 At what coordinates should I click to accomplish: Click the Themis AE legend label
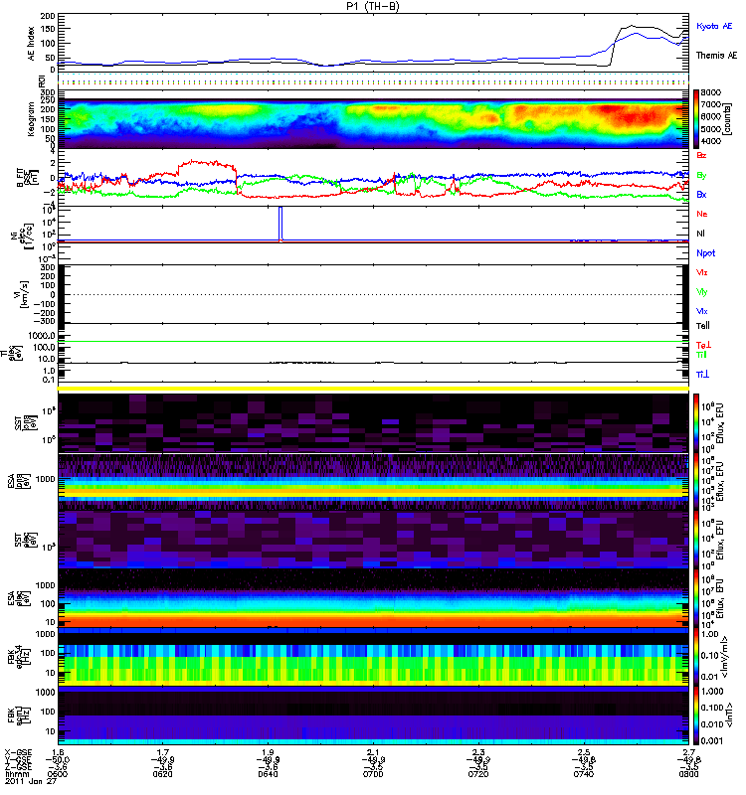click(x=715, y=56)
